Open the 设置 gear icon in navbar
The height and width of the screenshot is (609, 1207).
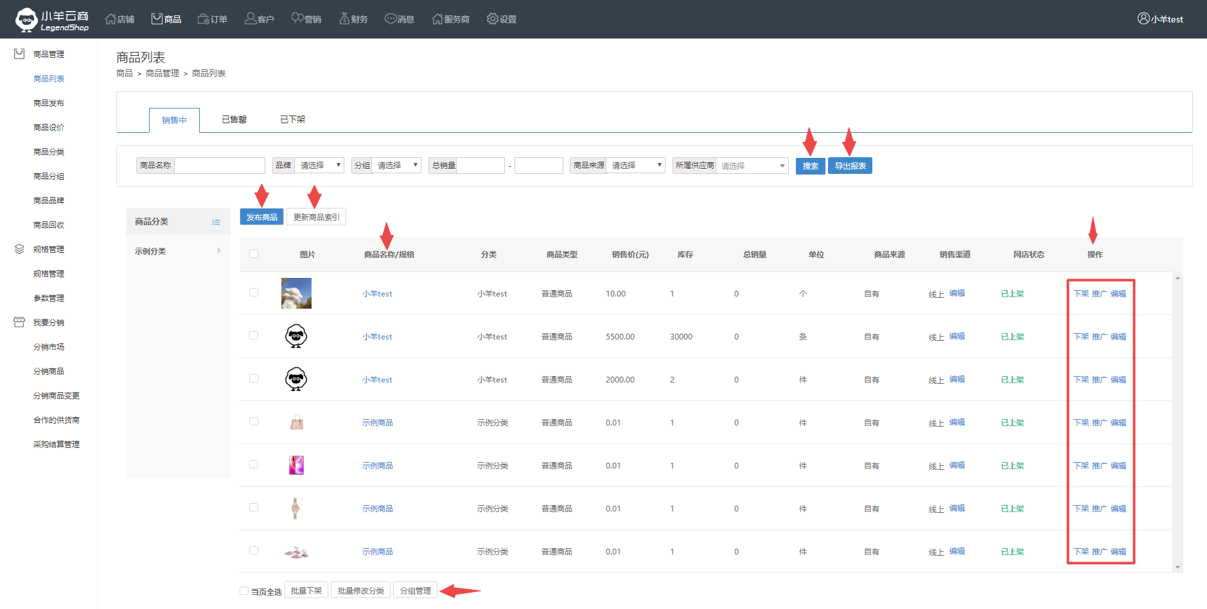point(493,19)
